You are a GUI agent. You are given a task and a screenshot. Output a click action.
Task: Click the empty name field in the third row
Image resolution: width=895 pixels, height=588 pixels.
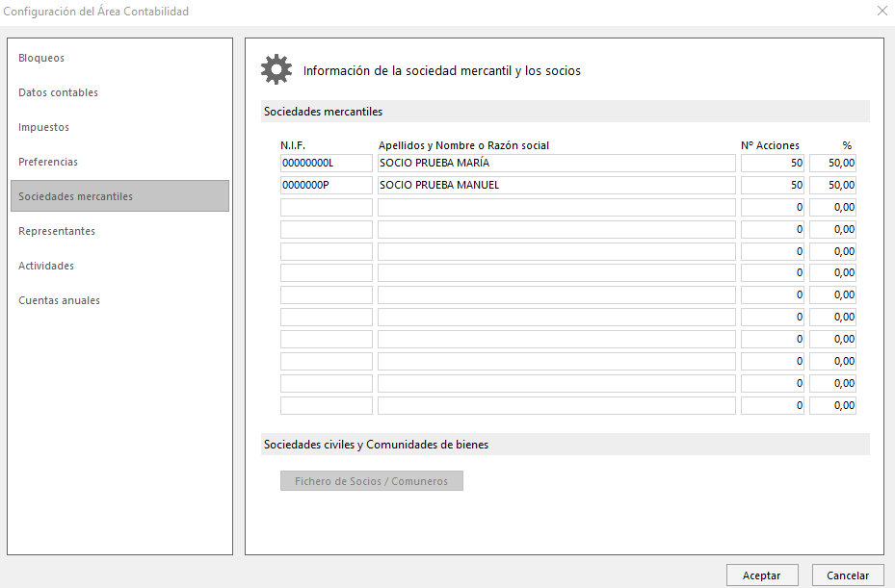click(557, 207)
